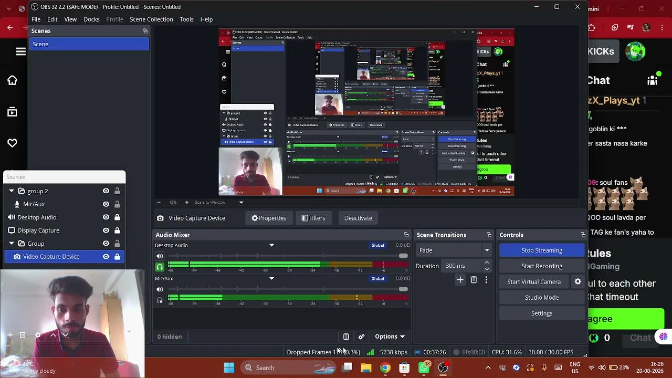Toggle Video Capture Device visibility eye
The height and width of the screenshot is (378, 672).
point(106,257)
